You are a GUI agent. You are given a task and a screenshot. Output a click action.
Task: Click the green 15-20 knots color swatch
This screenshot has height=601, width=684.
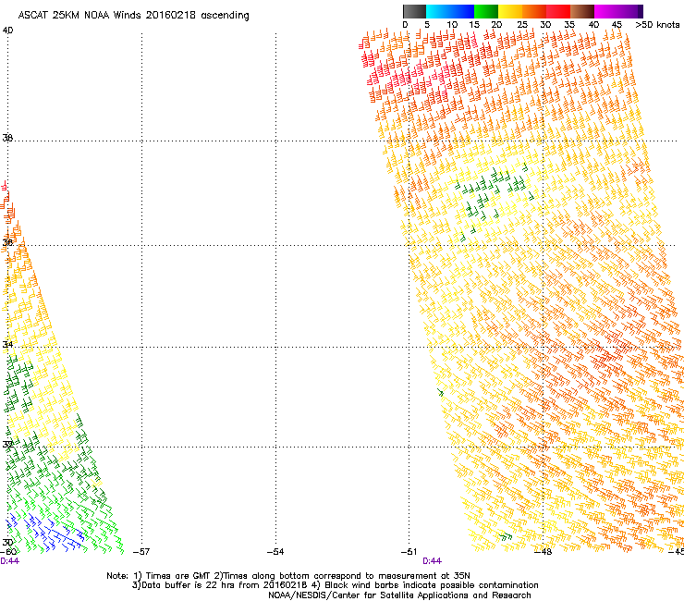coord(486,11)
